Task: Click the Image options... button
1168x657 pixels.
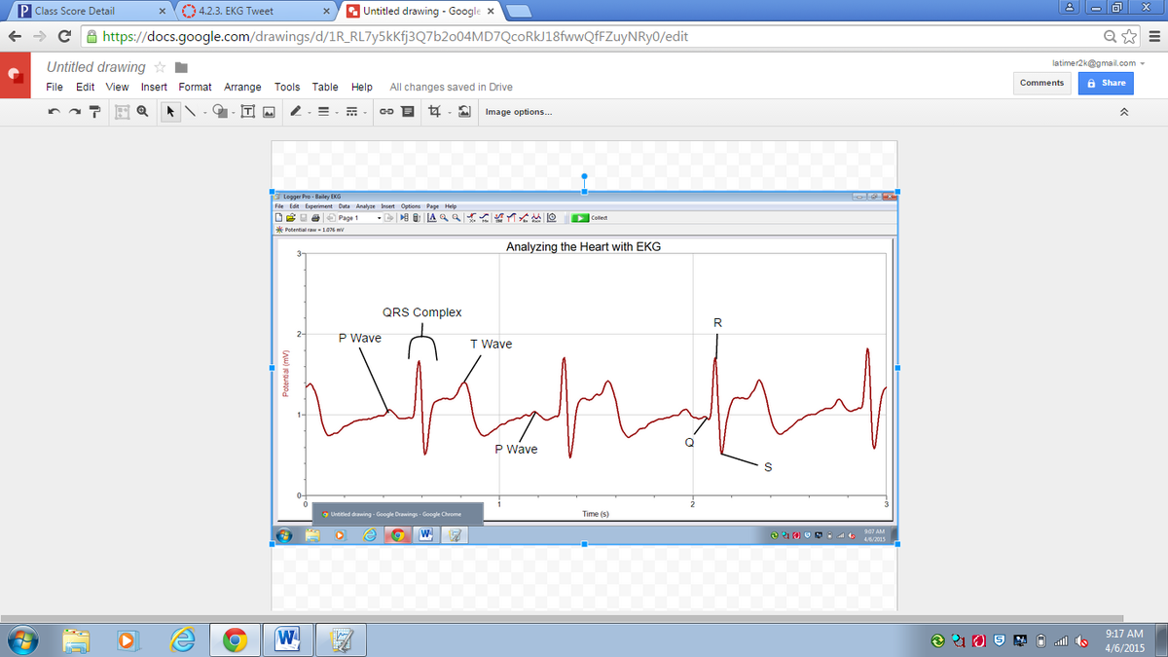Action: [518, 112]
